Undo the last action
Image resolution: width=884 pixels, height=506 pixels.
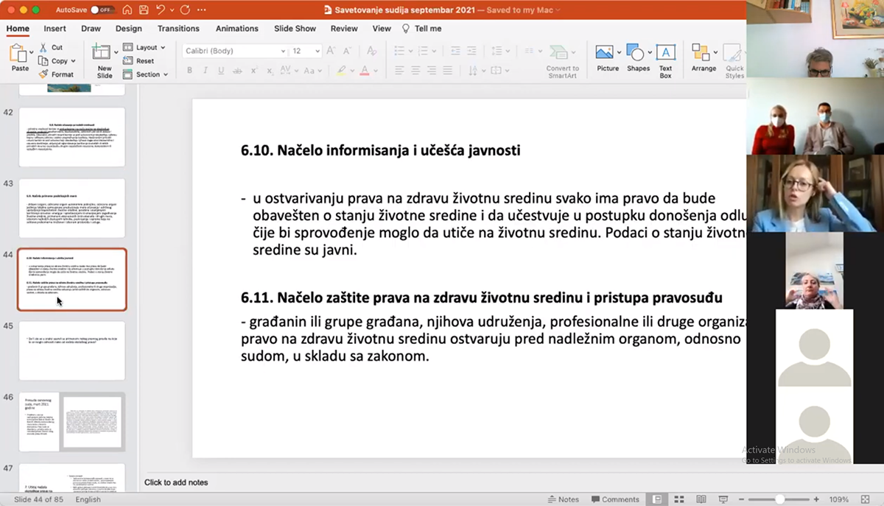click(x=161, y=10)
